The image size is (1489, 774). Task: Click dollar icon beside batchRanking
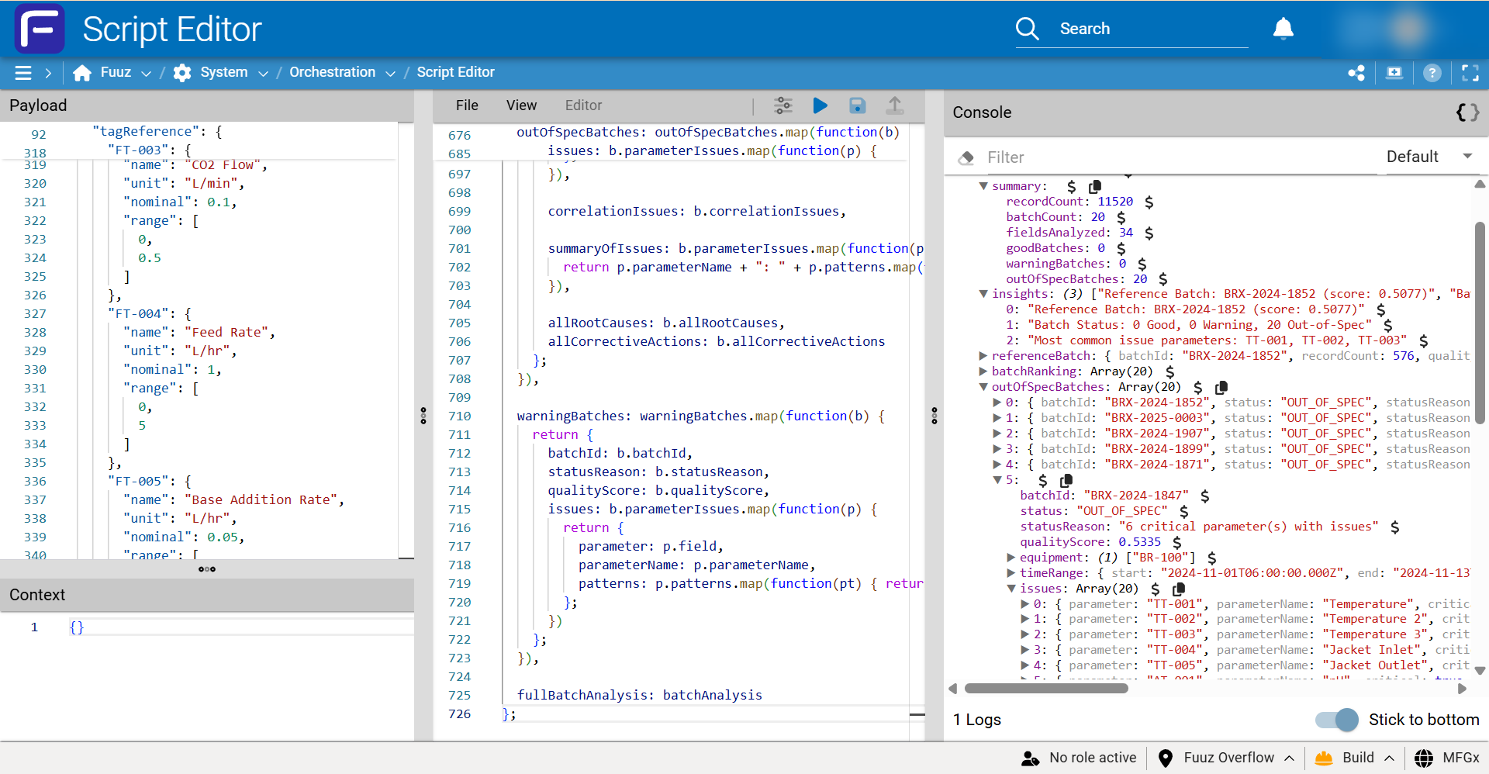point(1170,372)
